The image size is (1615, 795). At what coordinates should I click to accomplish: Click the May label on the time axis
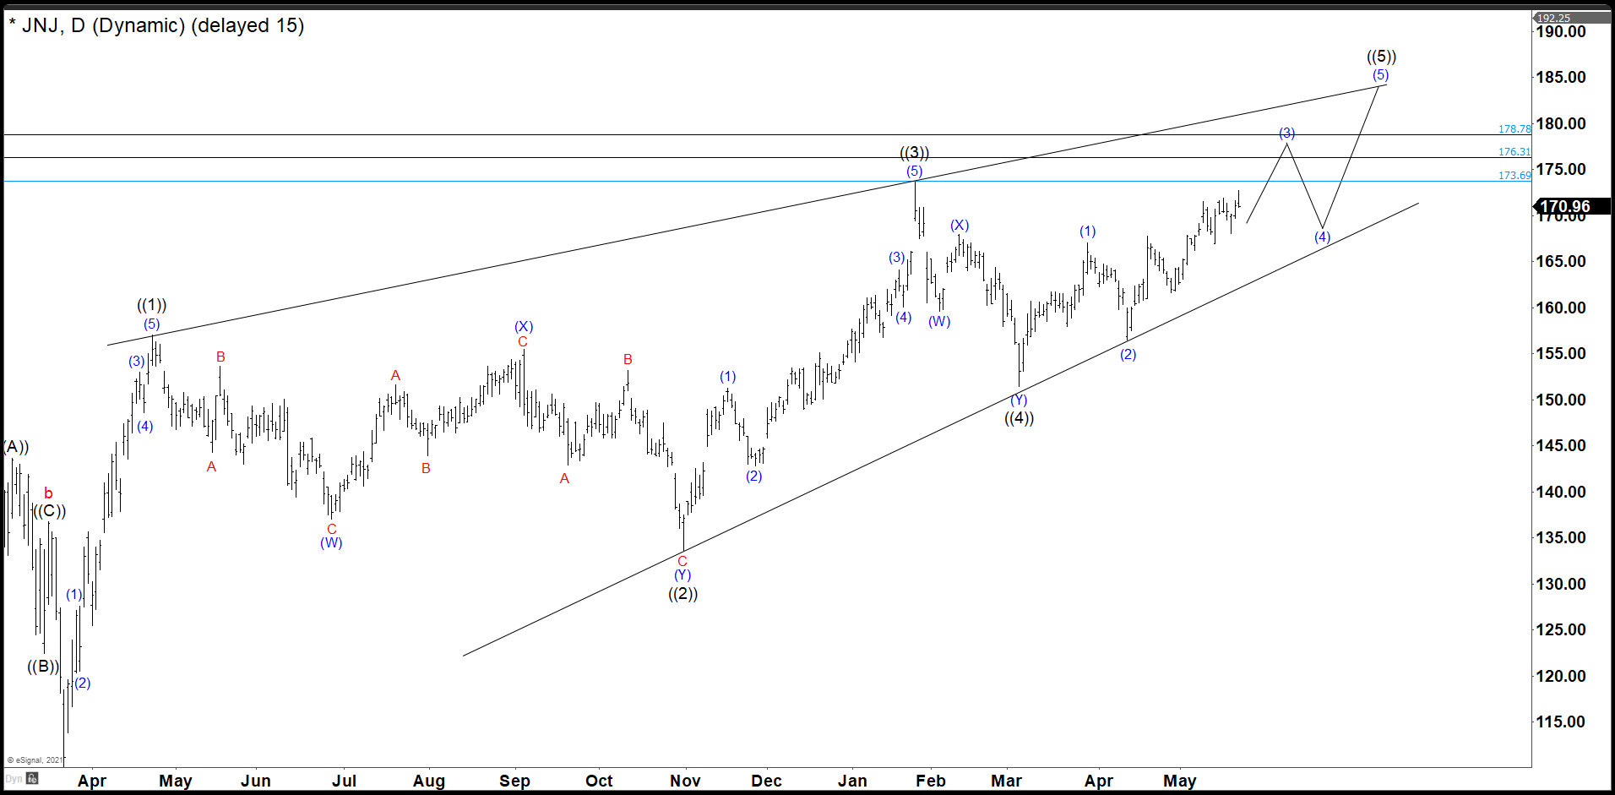1180,781
